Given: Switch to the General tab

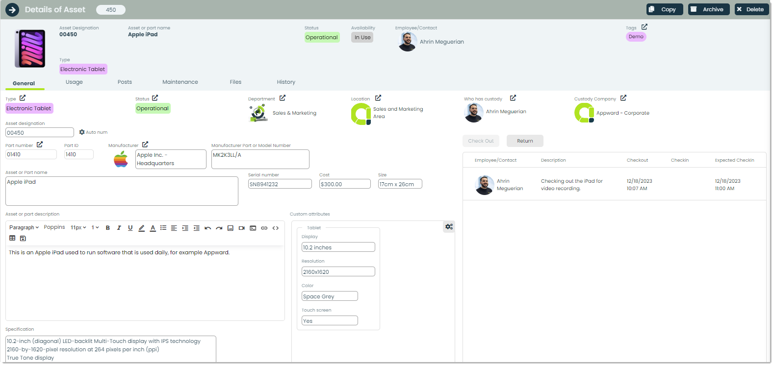Looking at the screenshot, I should click(24, 83).
